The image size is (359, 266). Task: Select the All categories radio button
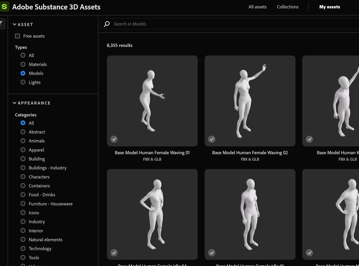[23, 123]
